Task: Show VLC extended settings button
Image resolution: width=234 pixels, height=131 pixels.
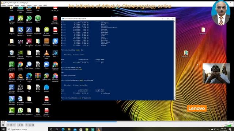Action: [22, 125]
